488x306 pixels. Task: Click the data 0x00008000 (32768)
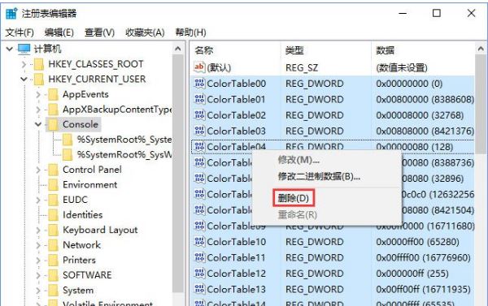(x=420, y=115)
